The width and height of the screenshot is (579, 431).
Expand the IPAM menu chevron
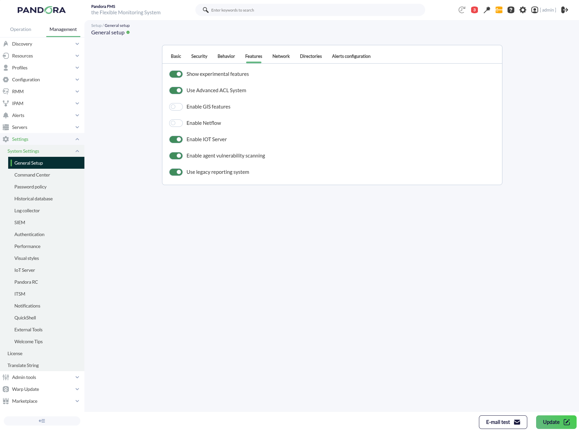pyautogui.click(x=77, y=103)
